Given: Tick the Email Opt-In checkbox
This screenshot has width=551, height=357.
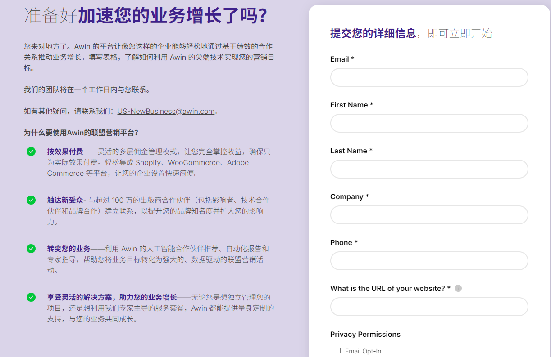Looking at the screenshot, I should pyautogui.click(x=337, y=351).
